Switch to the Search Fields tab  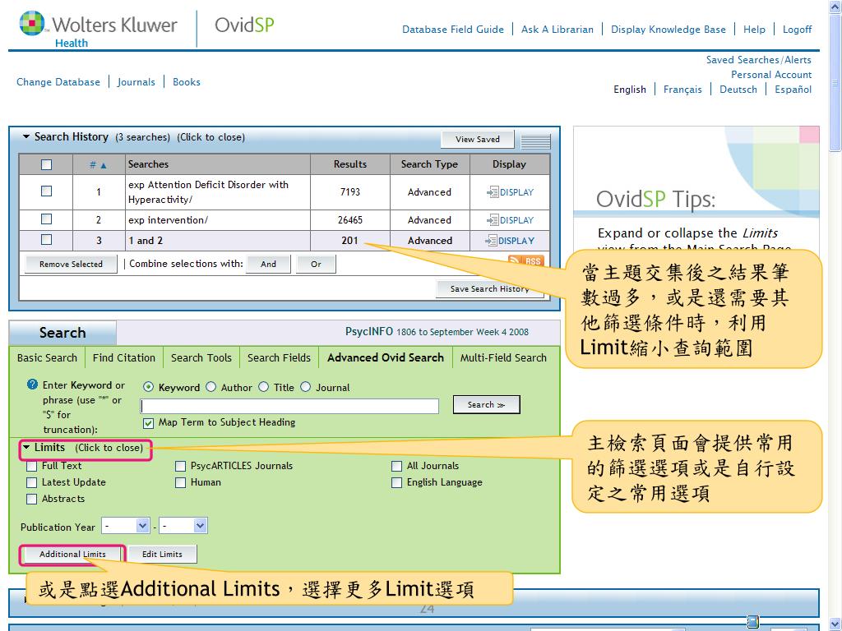pyautogui.click(x=280, y=358)
